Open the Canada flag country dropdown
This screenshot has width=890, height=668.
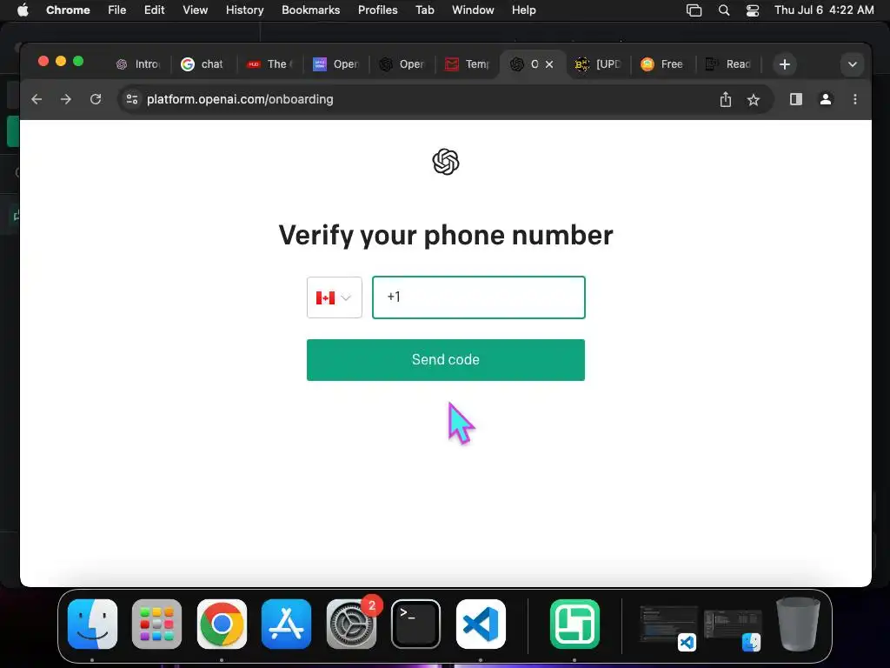(x=334, y=297)
